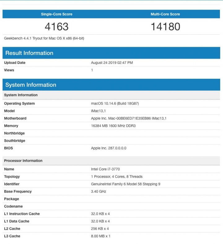
Task: Select 1 Processor, 4 Cores, 8 Threads
Action: pyautogui.click(x=117, y=177)
